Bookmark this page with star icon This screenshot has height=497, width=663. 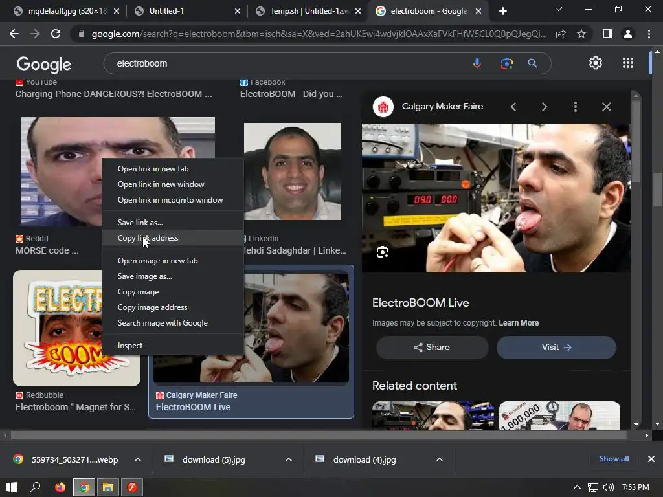pos(581,34)
